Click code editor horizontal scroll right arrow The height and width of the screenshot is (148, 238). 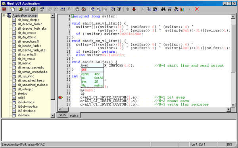pos(229,109)
